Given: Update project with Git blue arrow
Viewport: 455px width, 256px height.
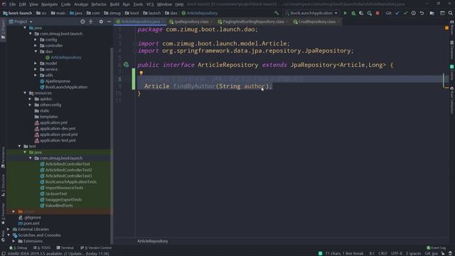Looking at the screenshot, I should (x=397, y=13).
